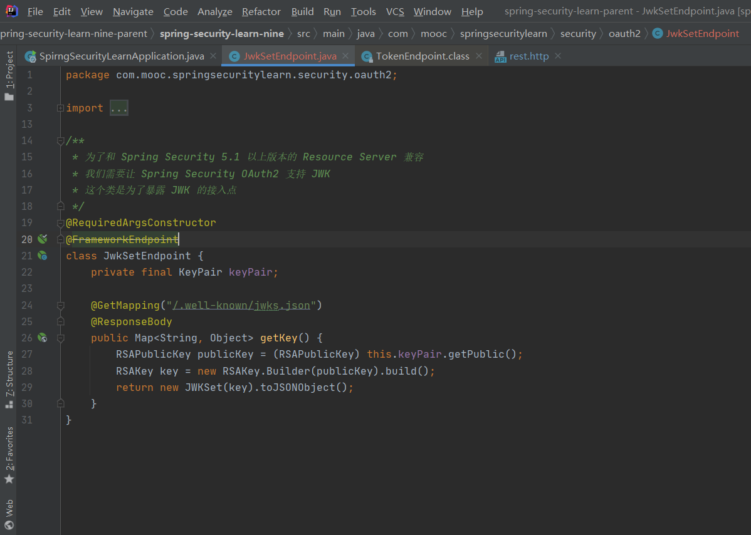Switch to TokenEndpoint.class tab

click(423, 56)
